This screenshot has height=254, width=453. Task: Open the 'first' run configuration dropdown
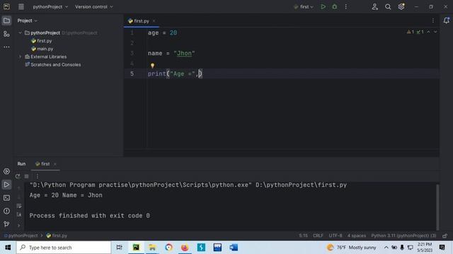click(304, 6)
